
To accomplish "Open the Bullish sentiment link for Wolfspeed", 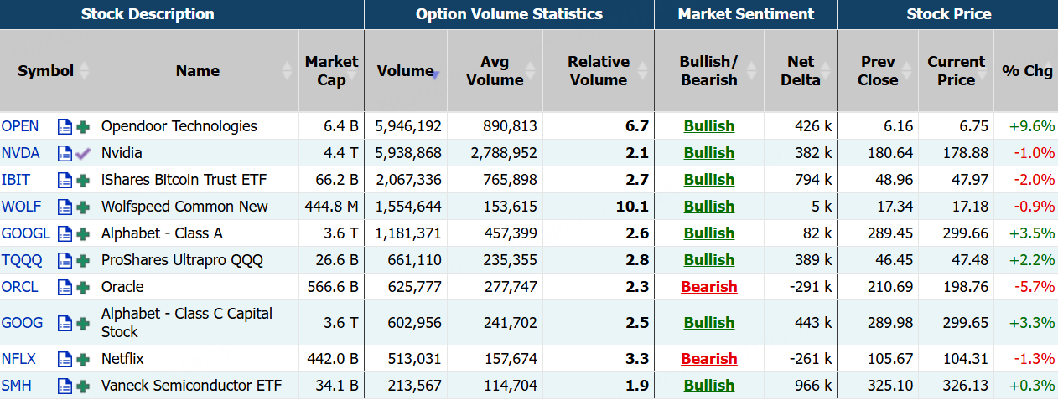I will click(708, 207).
